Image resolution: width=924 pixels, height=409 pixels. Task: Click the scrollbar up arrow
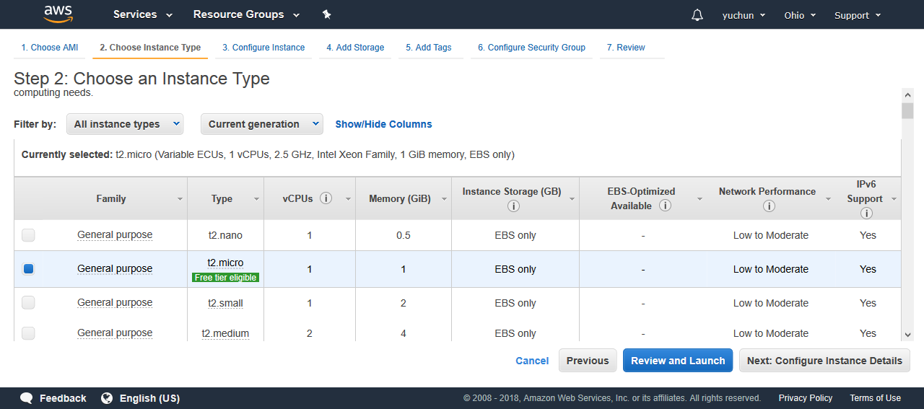(908, 94)
